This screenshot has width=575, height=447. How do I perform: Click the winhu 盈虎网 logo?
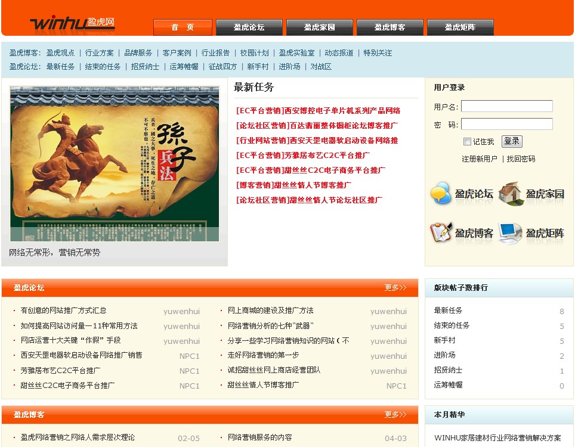[x=72, y=23]
